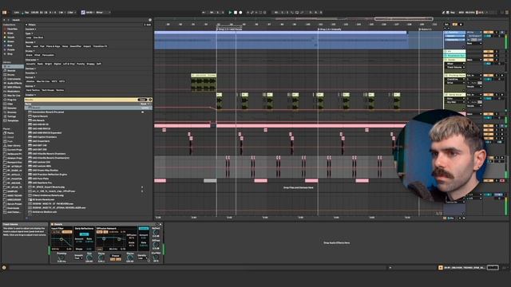Toggle the Piano & Keys filter tag

click(x=53, y=46)
